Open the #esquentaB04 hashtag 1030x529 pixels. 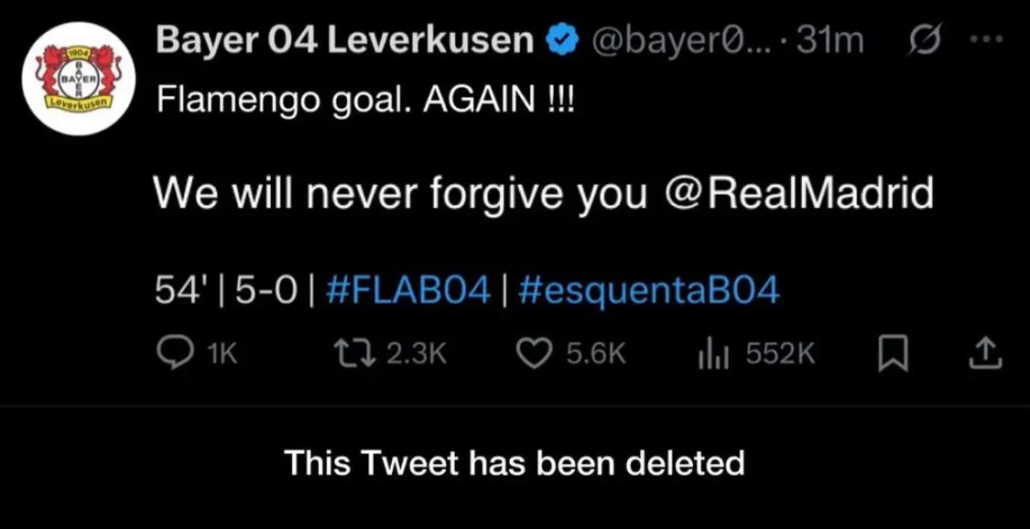pyautogui.click(x=648, y=291)
